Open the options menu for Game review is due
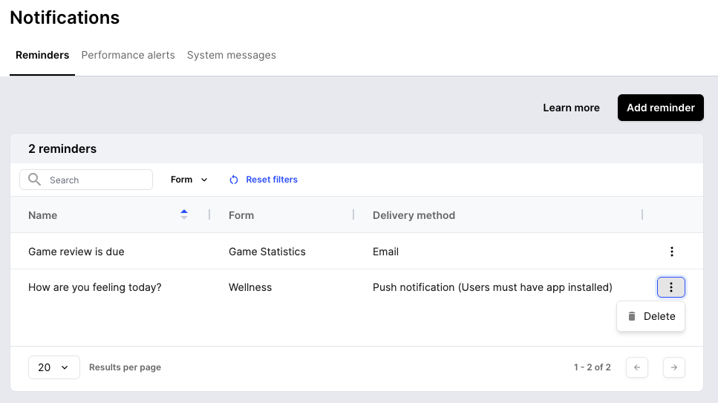 pyautogui.click(x=671, y=252)
